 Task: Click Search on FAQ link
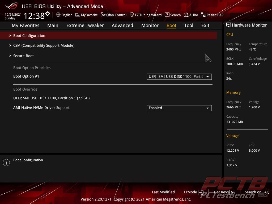point(257,192)
